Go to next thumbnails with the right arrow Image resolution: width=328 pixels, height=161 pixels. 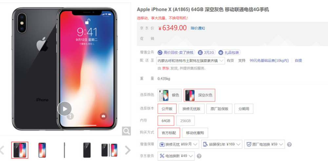[127, 150]
